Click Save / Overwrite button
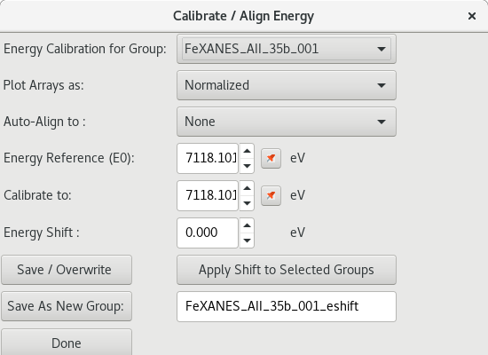488x355 pixels. point(67,270)
